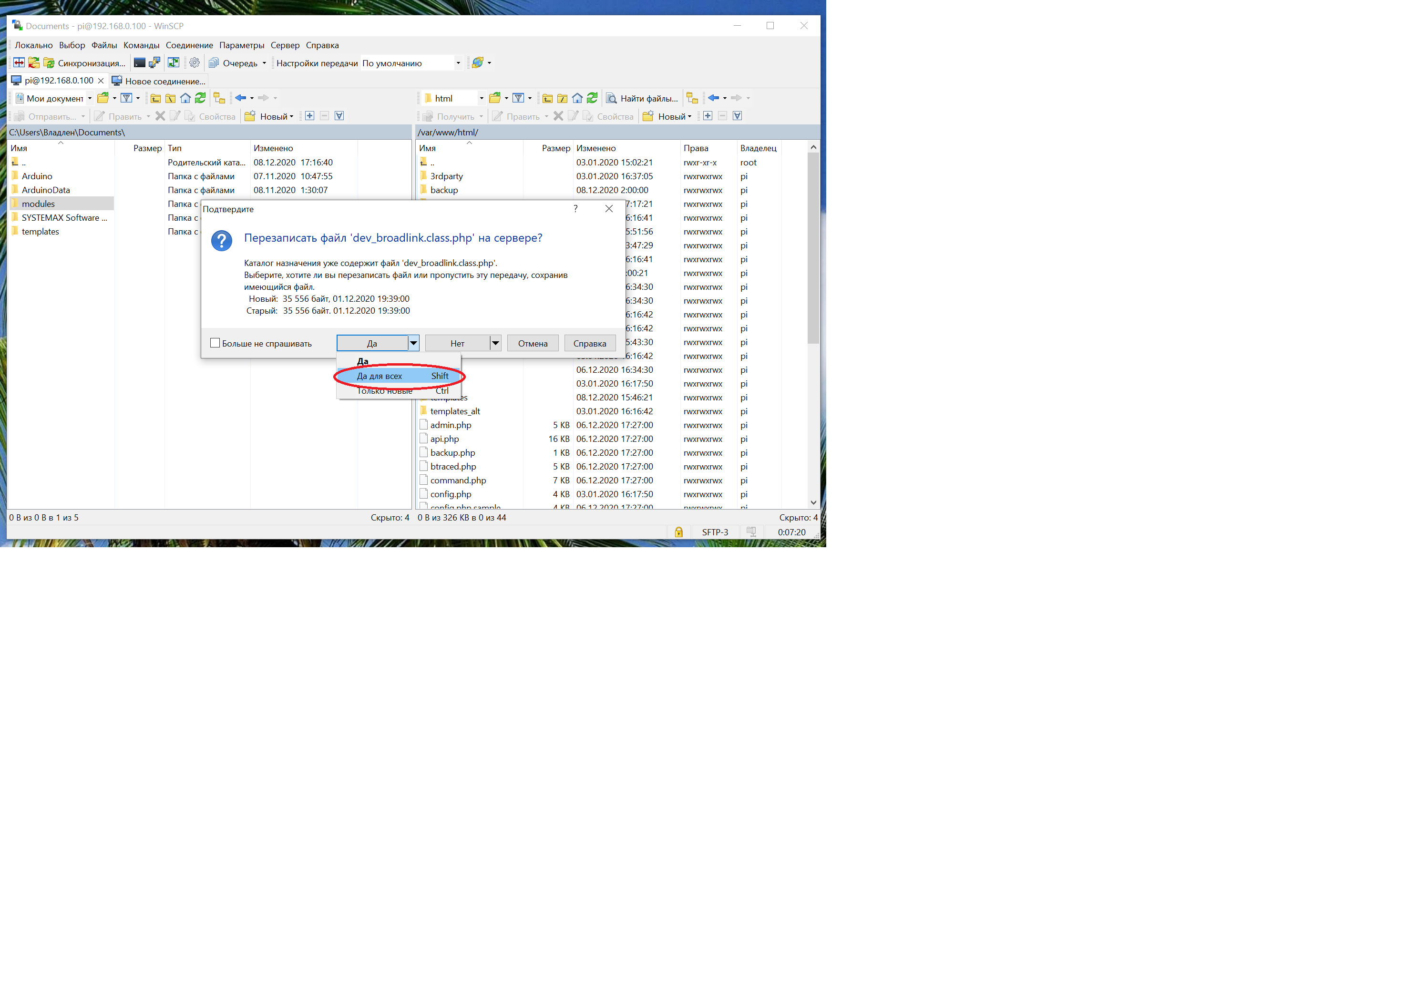Refresh the remote html panel
Image resolution: width=1416 pixels, height=1001 pixels.
pyautogui.click(x=592, y=98)
